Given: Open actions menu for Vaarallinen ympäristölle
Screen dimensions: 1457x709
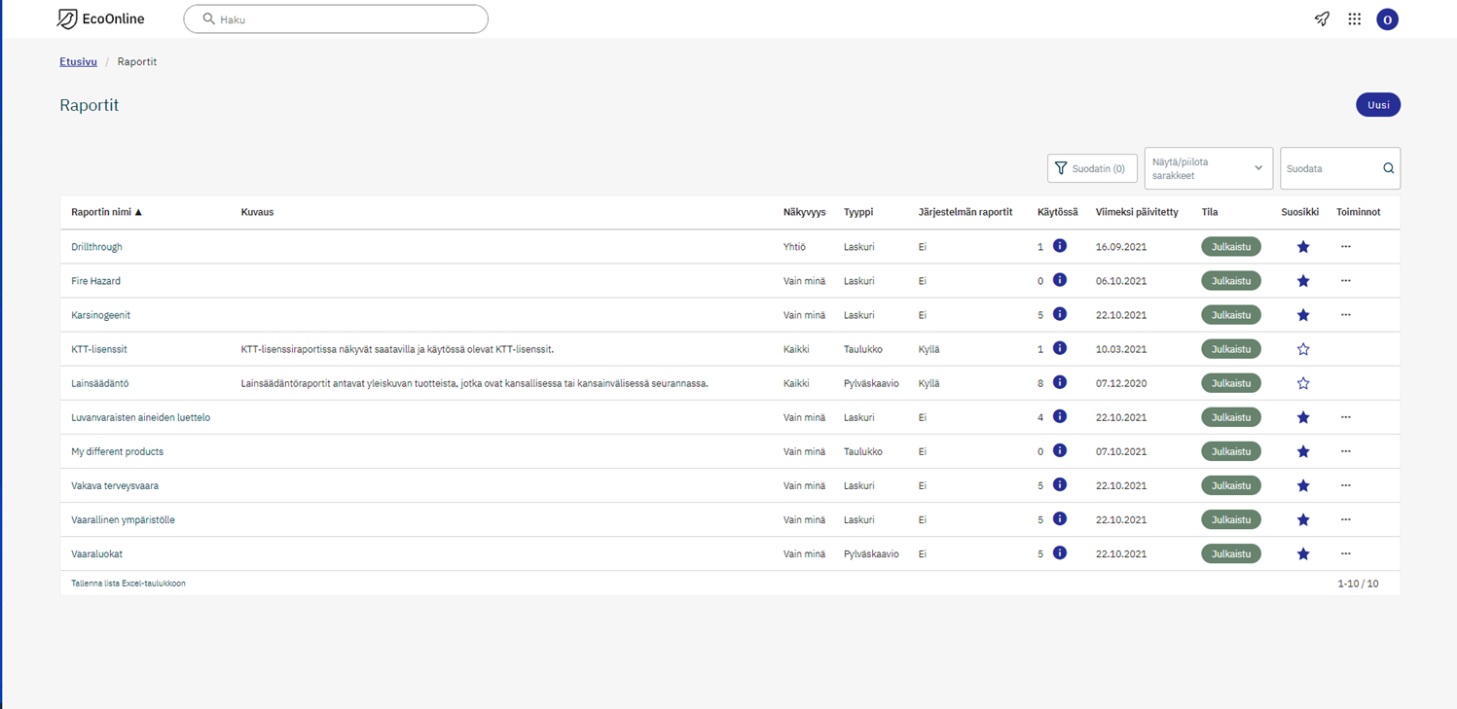Looking at the screenshot, I should tap(1346, 519).
